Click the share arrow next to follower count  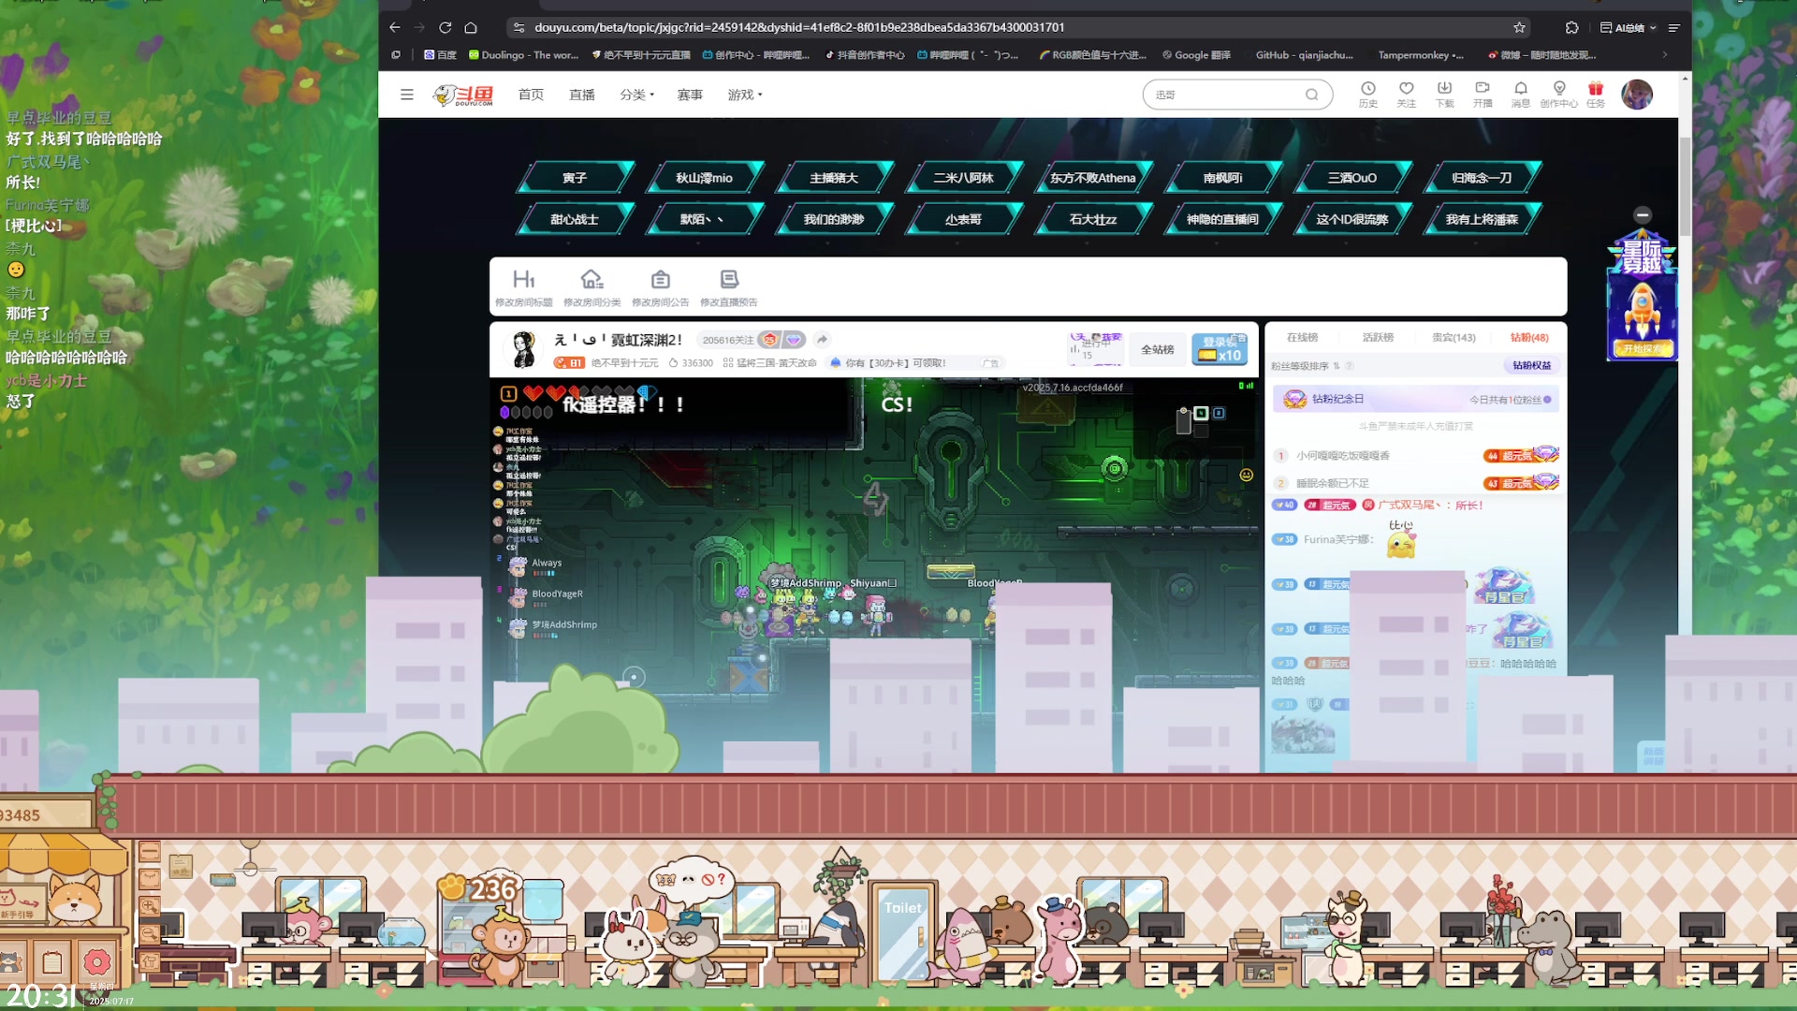[822, 340]
